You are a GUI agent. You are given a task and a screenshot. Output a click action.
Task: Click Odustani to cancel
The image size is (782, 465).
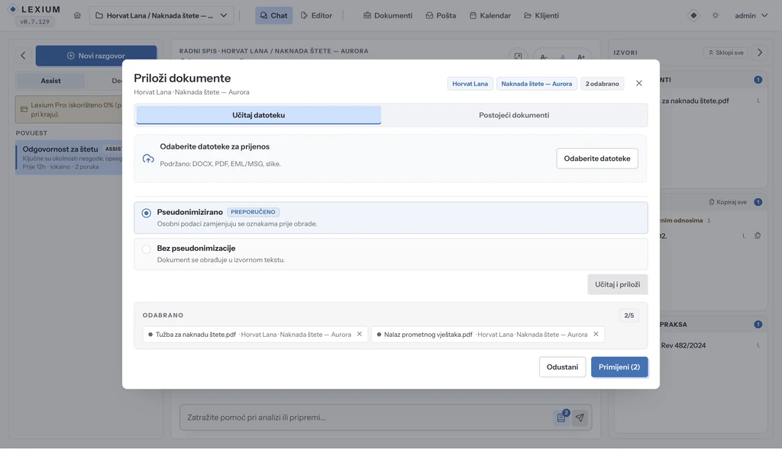[562, 367]
